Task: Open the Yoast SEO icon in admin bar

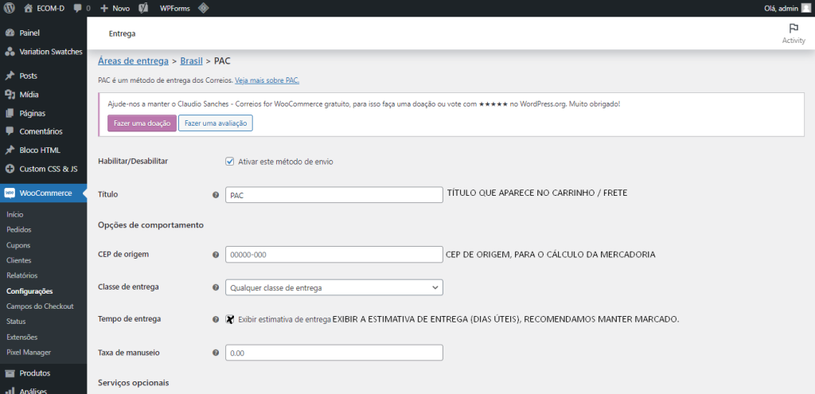Action: [144, 8]
